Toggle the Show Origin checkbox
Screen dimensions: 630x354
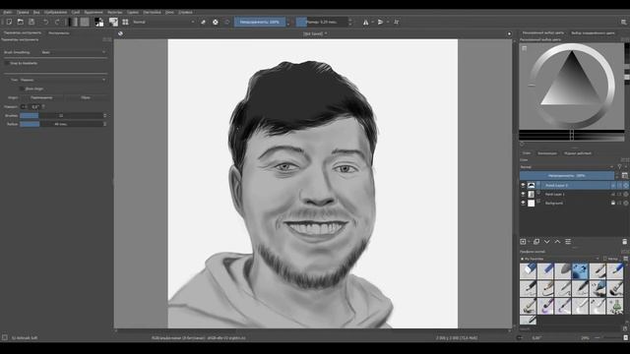click(23, 88)
